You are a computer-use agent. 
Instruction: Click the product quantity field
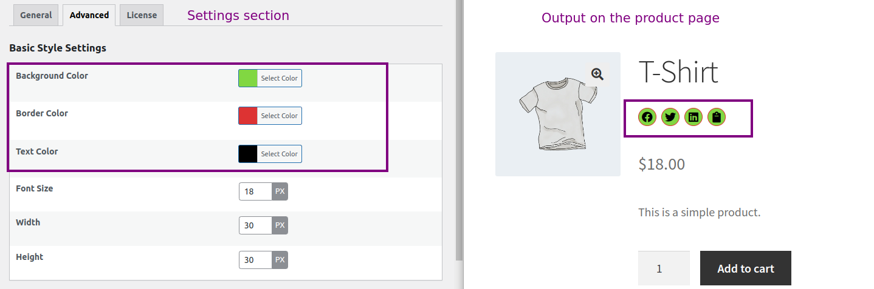point(664,268)
